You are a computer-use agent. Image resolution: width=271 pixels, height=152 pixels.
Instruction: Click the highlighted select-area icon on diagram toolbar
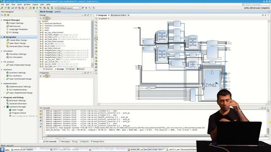click(96, 38)
